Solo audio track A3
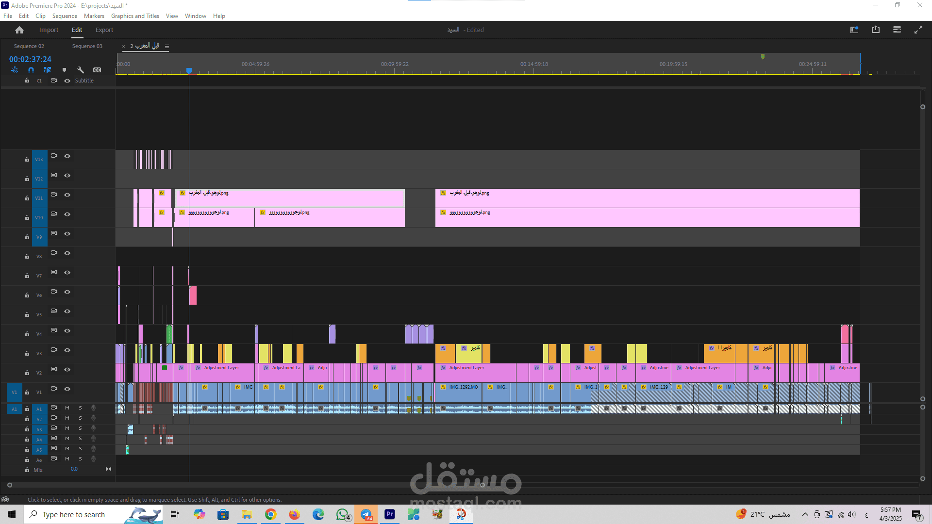This screenshot has width=932, height=524. click(x=81, y=428)
